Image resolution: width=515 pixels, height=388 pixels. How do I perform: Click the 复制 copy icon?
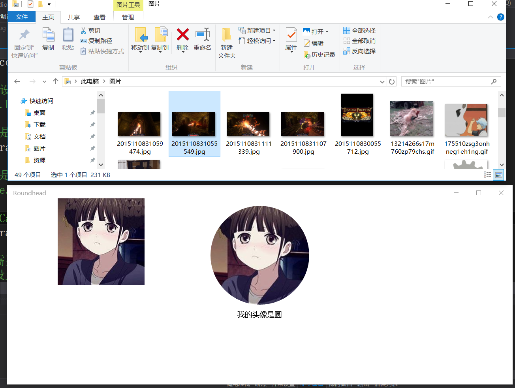click(x=48, y=35)
